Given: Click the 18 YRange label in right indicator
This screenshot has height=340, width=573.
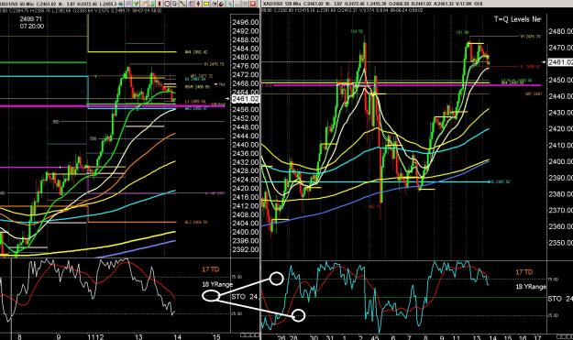Looking at the screenshot, I should (531, 287).
